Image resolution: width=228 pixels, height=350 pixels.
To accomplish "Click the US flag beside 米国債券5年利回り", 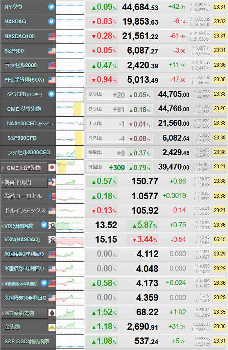I will [x=52, y=269].
